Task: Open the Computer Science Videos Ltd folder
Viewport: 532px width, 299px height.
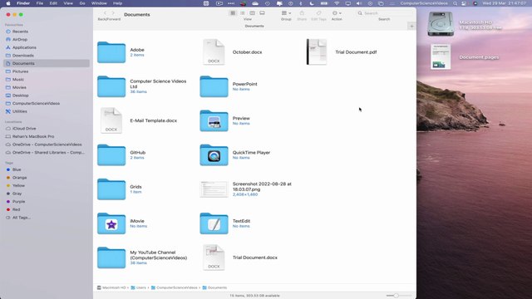Action: pos(111,86)
